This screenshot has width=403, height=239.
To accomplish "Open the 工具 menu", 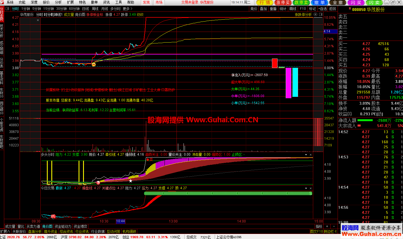I will [119, 2].
